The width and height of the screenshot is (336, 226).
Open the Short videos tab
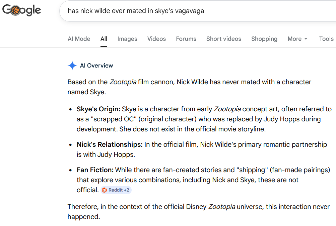point(224,39)
